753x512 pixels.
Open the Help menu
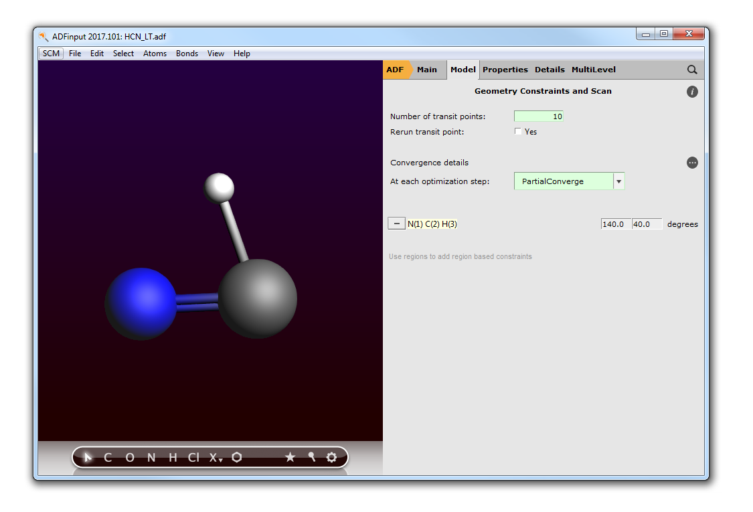[x=242, y=54]
